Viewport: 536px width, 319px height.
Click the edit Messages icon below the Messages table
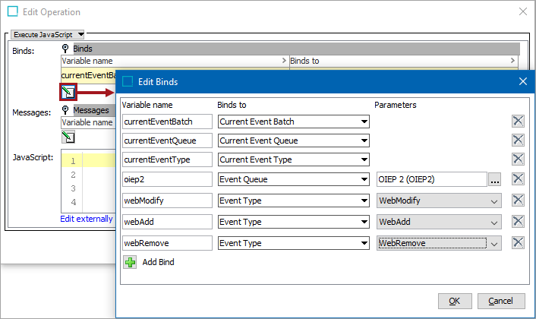69,137
